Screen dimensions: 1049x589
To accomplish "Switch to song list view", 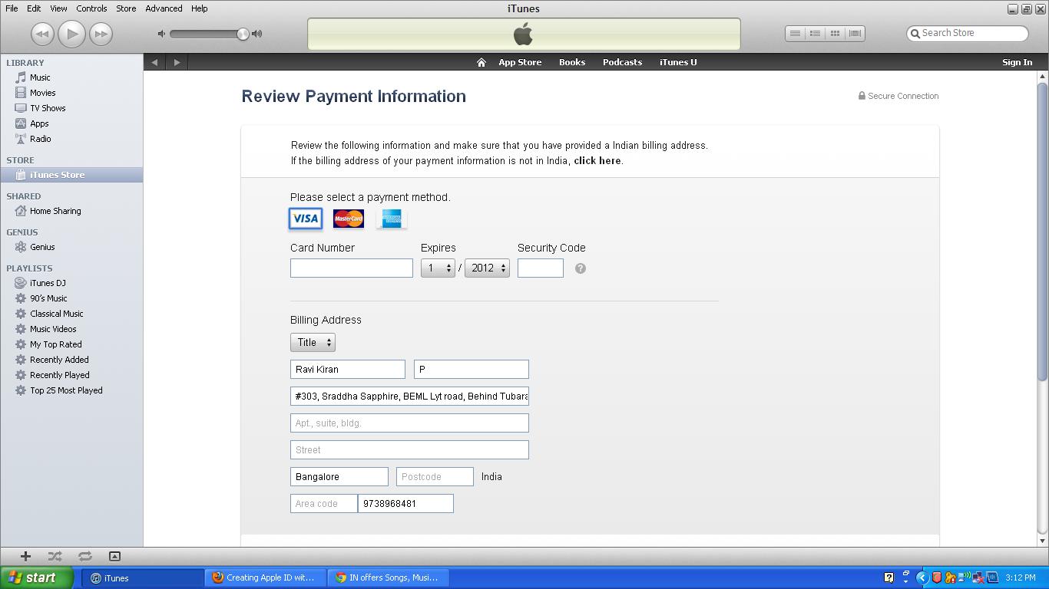I will pyautogui.click(x=796, y=34).
